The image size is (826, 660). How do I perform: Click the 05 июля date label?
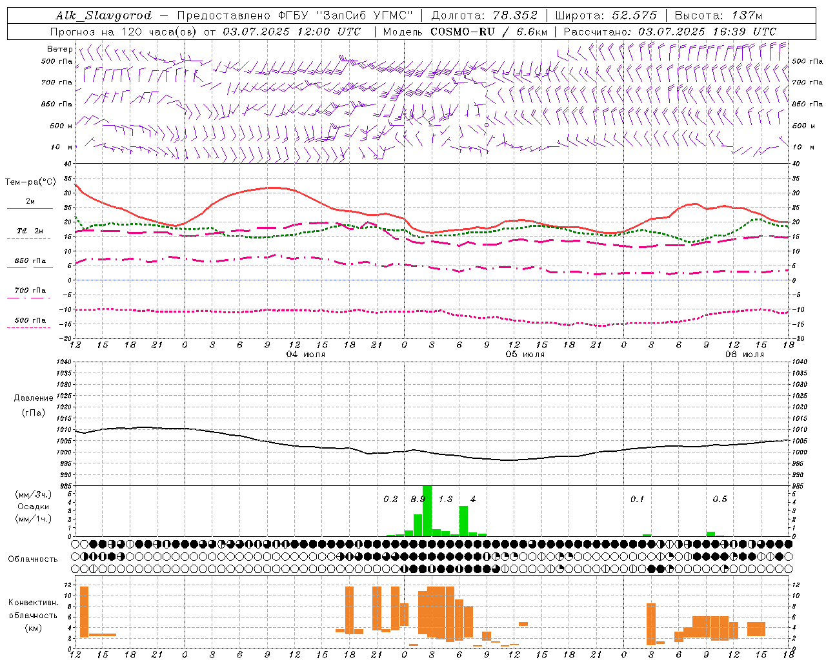point(525,354)
